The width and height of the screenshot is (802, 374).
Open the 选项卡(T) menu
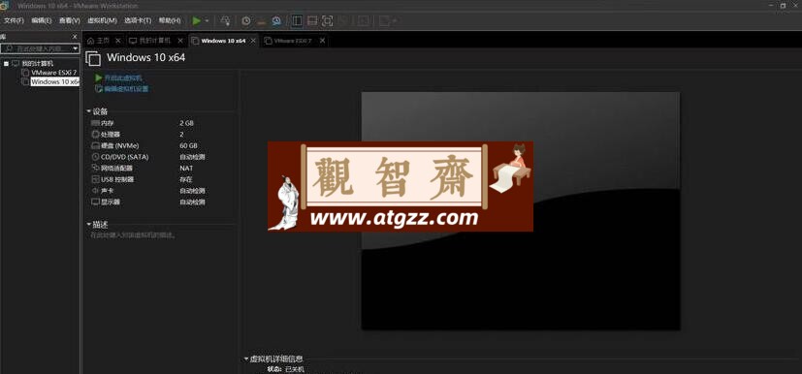(138, 20)
